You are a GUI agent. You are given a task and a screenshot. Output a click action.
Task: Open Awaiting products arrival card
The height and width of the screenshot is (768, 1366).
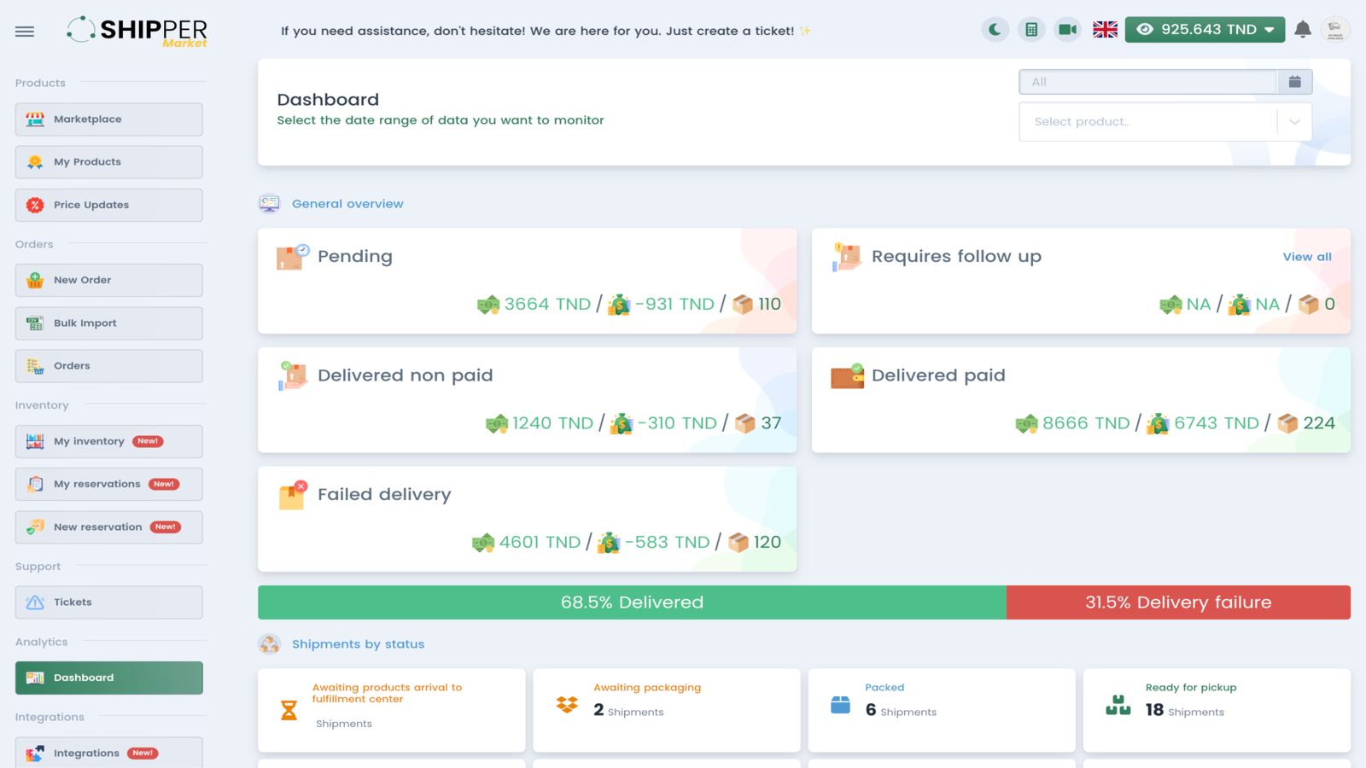(x=391, y=710)
